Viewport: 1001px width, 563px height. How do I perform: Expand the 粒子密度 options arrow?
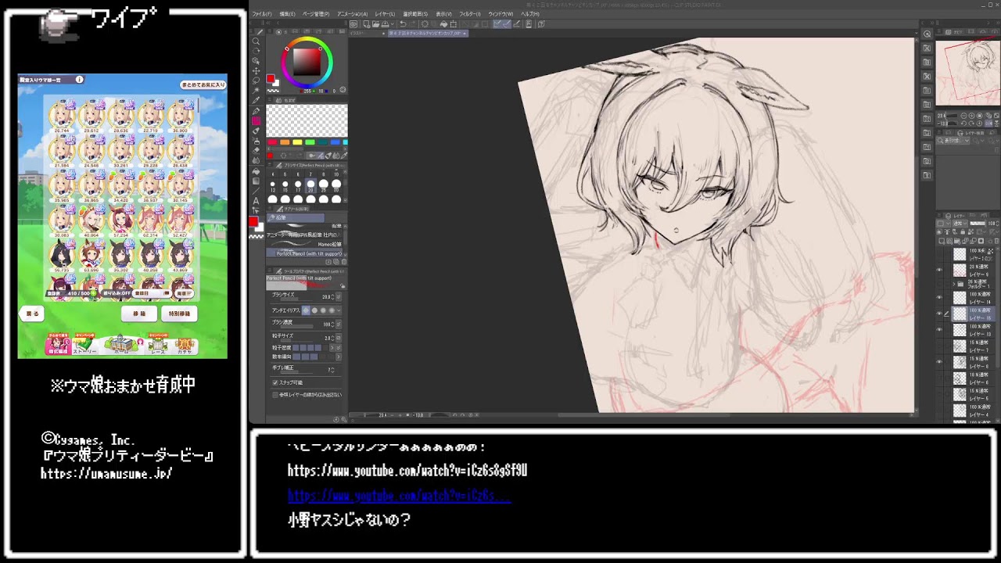click(x=332, y=347)
